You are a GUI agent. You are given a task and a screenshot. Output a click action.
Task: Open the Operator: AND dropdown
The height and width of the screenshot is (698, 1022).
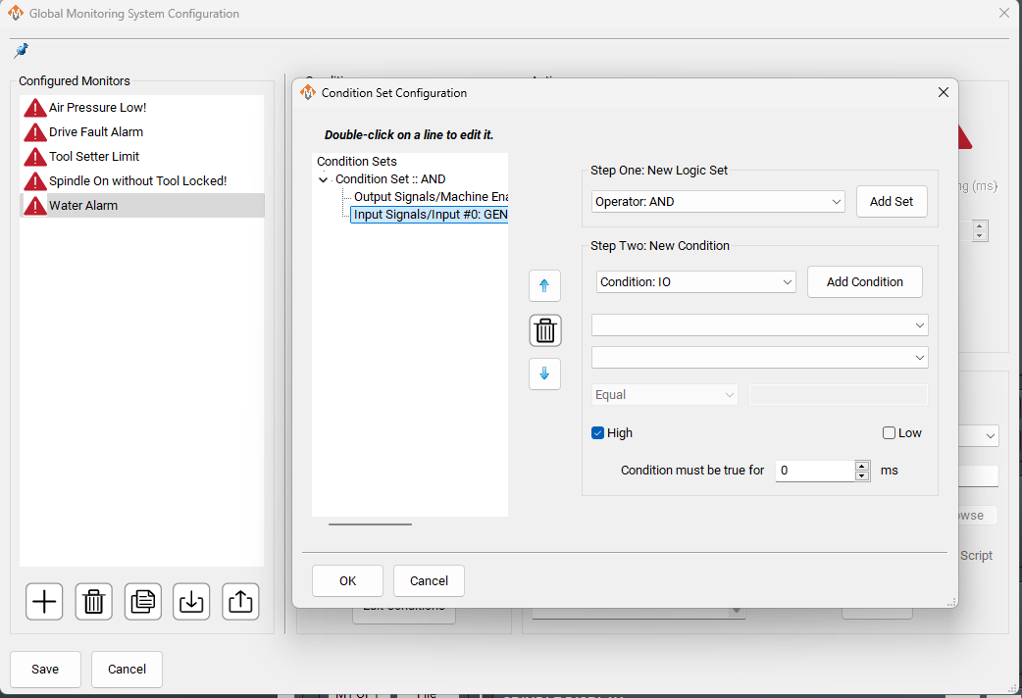tap(718, 202)
